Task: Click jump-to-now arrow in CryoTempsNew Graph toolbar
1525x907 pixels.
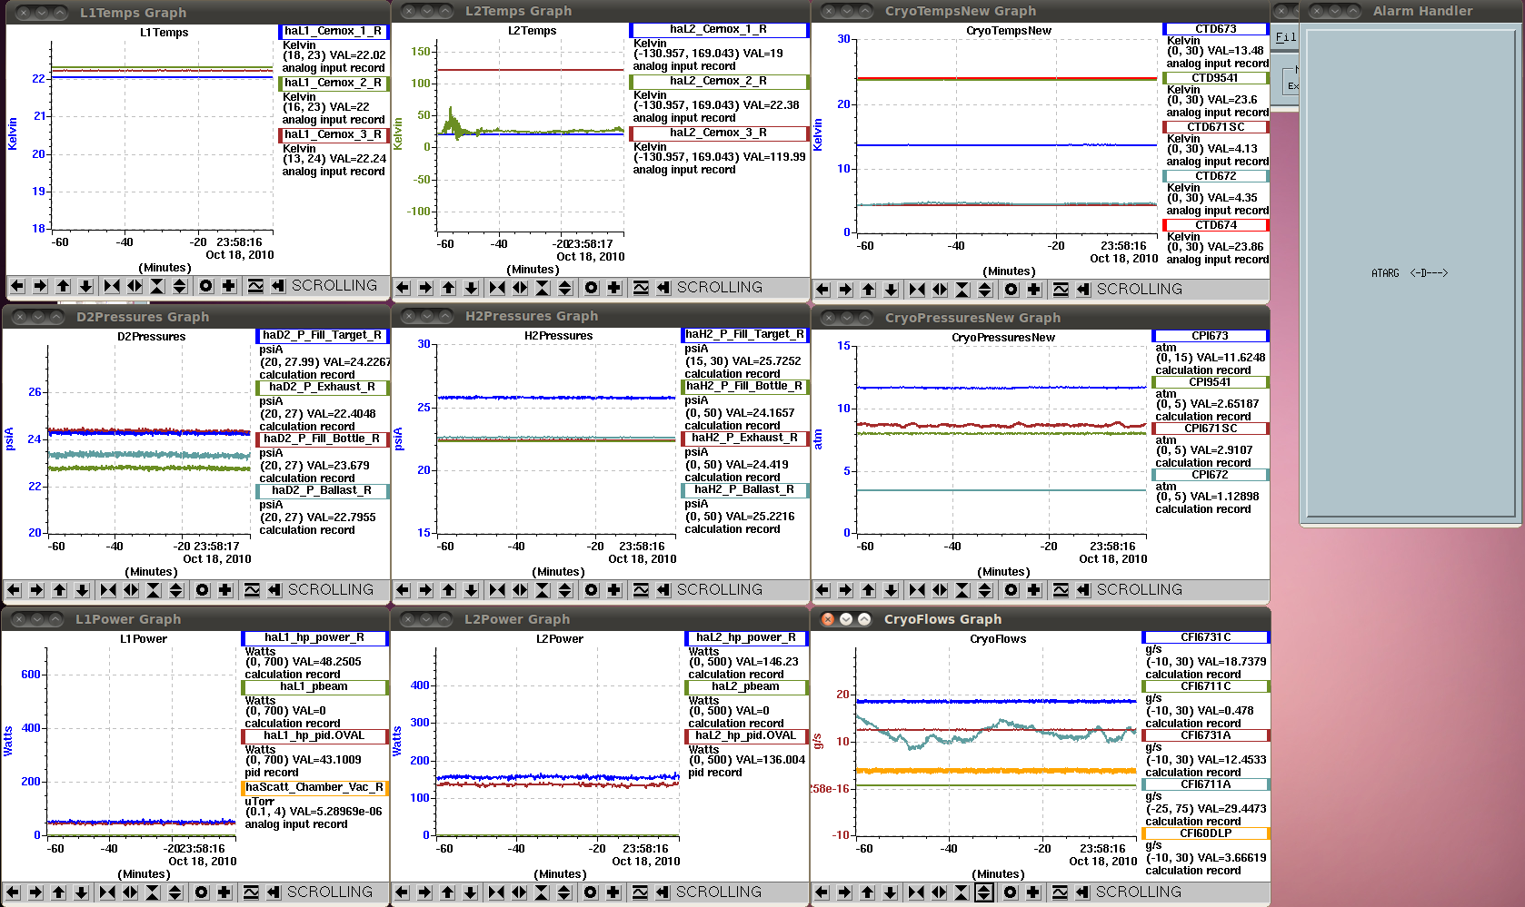Action: tap(1083, 290)
